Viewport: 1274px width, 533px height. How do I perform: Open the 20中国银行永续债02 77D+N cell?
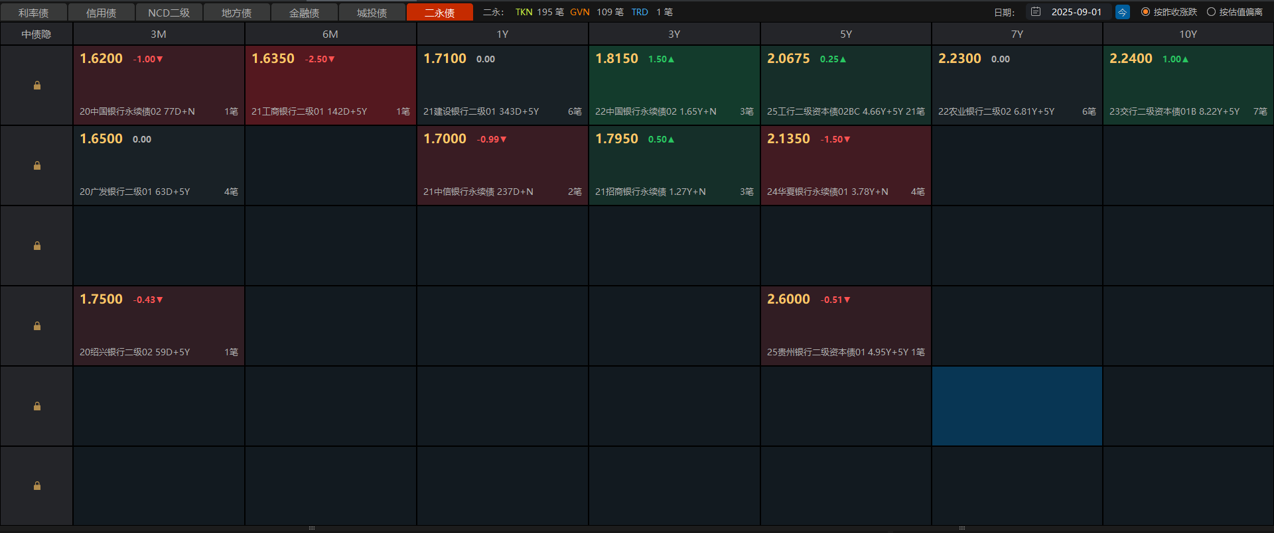click(x=159, y=85)
